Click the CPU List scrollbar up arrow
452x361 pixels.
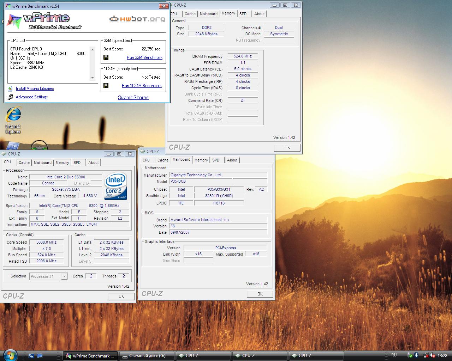[x=93, y=49]
